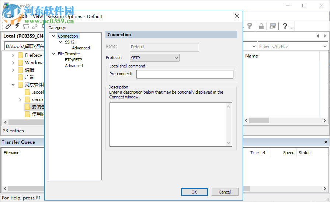Select Connection in category tree
The width and height of the screenshot is (330, 202).
click(x=68, y=36)
